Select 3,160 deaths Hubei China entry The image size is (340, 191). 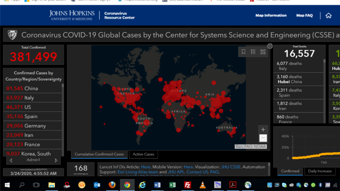click(298, 79)
